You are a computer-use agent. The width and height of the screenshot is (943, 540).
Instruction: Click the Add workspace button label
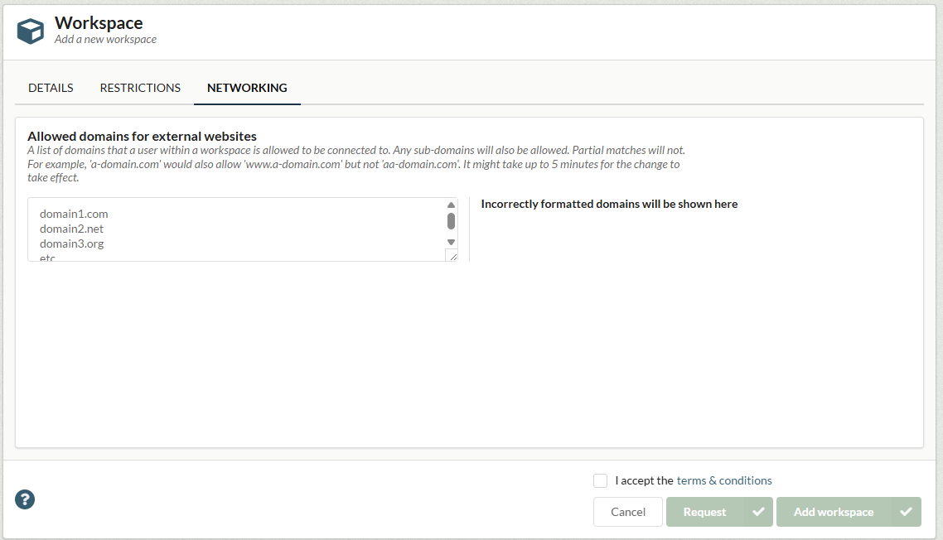(x=833, y=512)
